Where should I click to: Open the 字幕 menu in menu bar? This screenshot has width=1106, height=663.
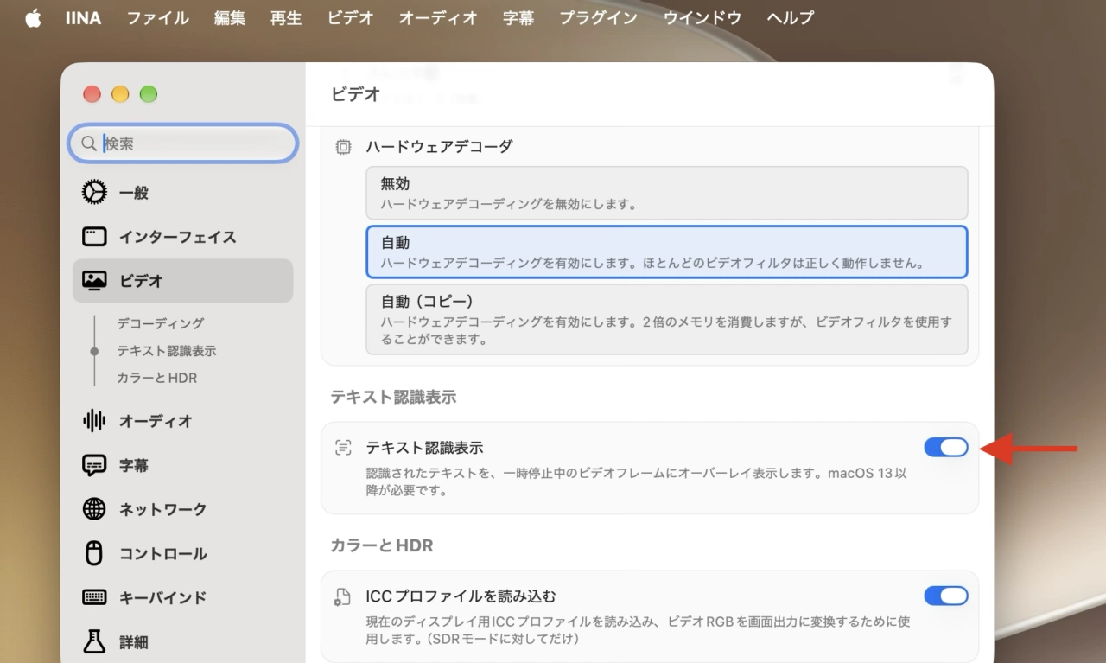[x=518, y=18]
